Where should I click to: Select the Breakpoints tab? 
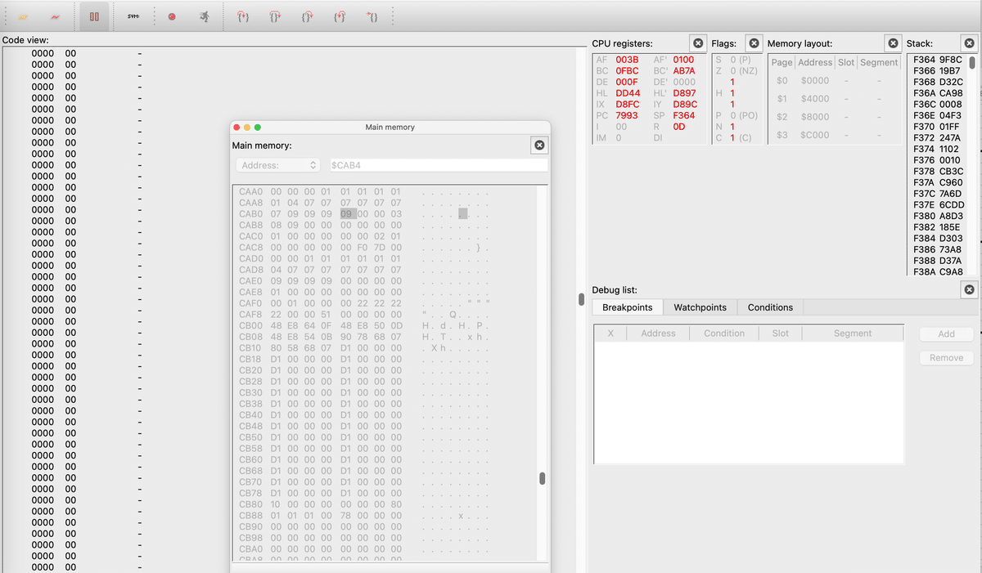pos(627,307)
